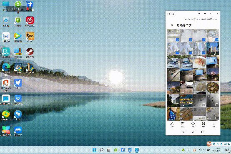Tap the share icon in the bottom action bar
231x154 pixels.
[172, 124]
